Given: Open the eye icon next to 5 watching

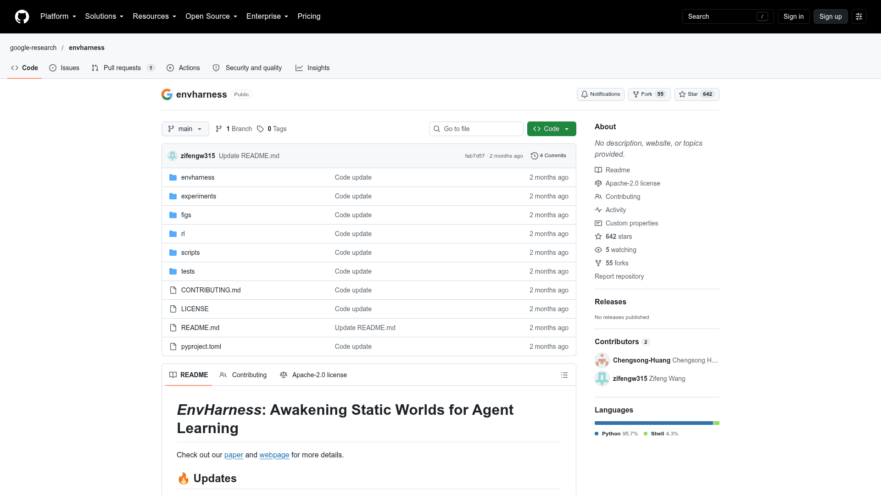Looking at the screenshot, I should pyautogui.click(x=598, y=250).
